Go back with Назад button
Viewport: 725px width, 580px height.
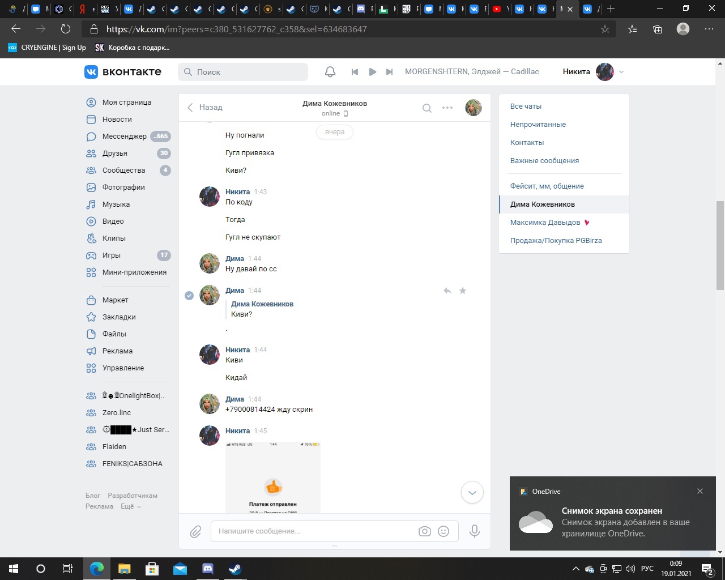[204, 108]
